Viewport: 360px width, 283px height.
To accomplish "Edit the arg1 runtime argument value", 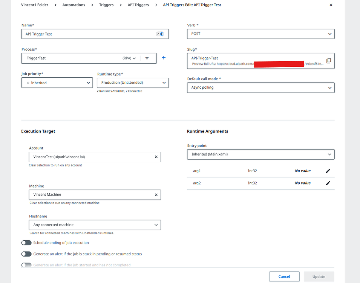I will tap(328, 171).
